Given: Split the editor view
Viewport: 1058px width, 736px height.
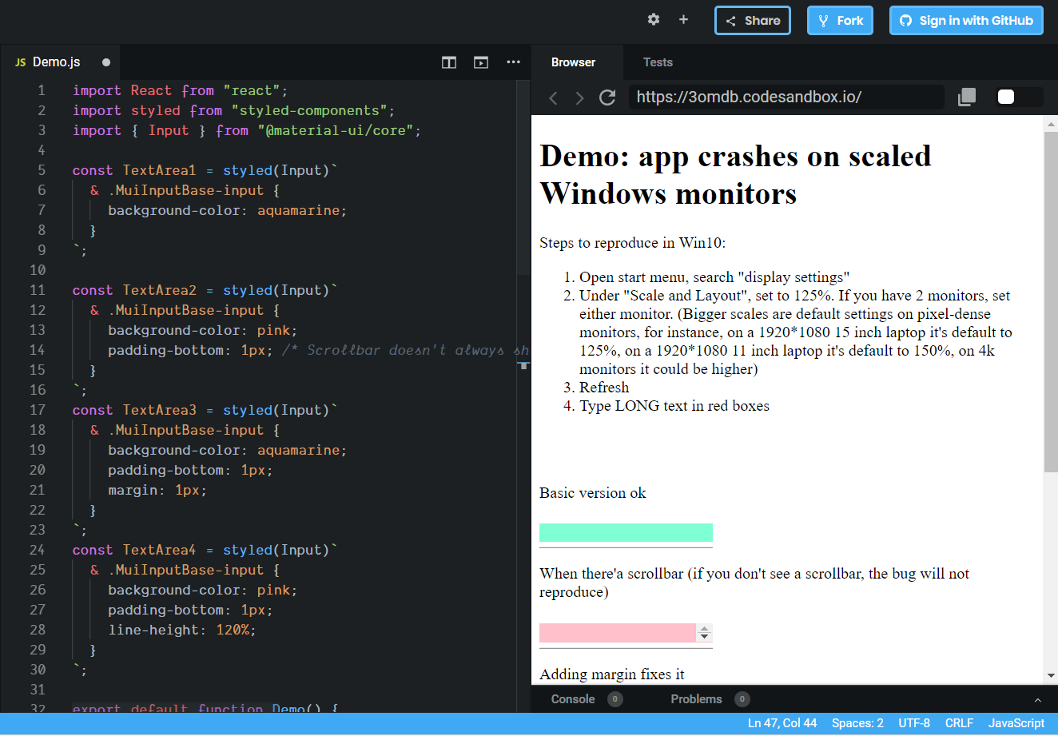Looking at the screenshot, I should pyautogui.click(x=448, y=62).
